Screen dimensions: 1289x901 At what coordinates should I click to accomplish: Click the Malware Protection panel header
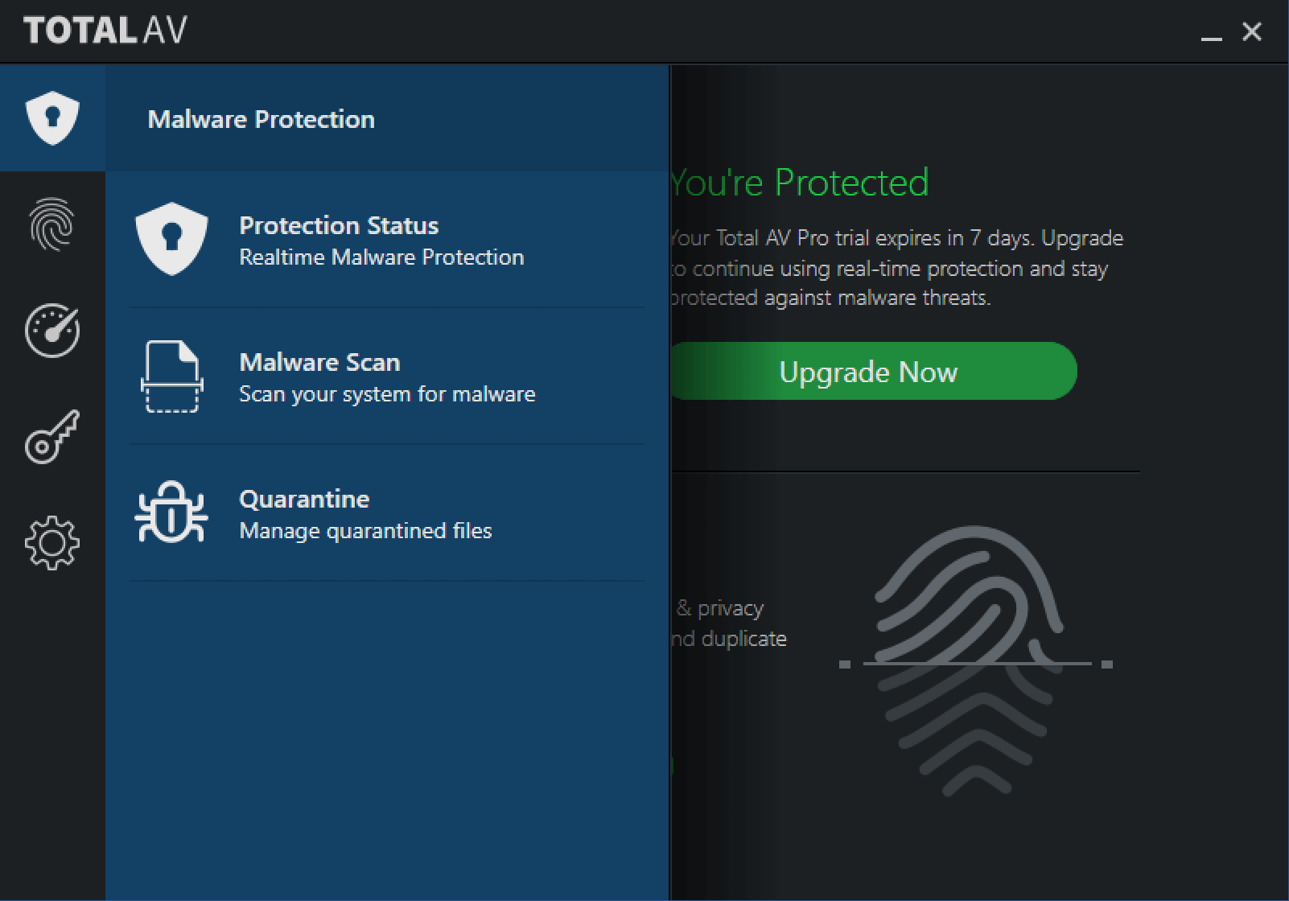(x=387, y=118)
